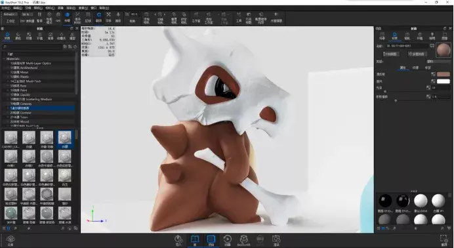Switch project panel to Camera tab
Image resolution: width=454 pixels, height=248 pixels.
tap(407, 36)
